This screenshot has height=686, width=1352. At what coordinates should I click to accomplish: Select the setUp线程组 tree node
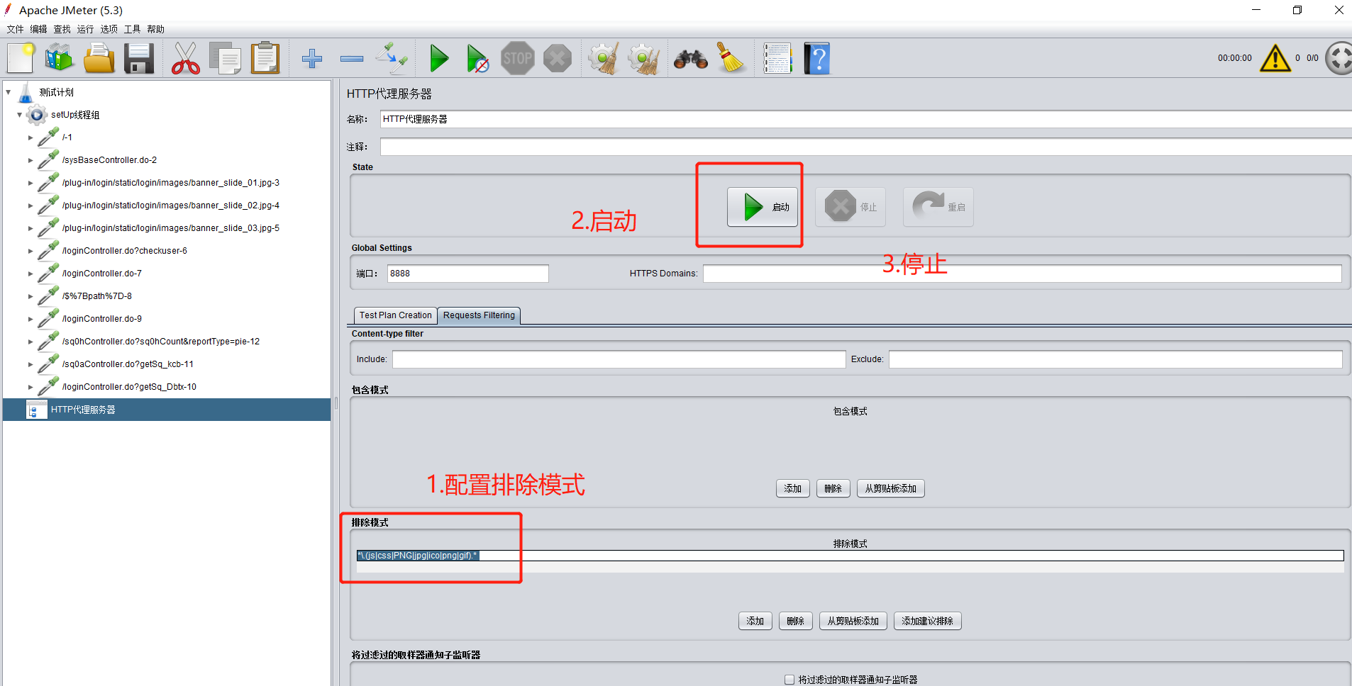point(74,115)
